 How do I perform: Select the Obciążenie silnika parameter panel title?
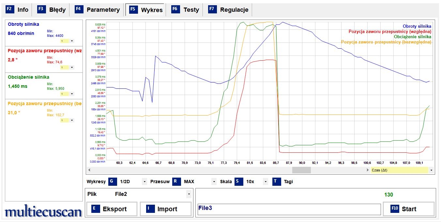pos(28,77)
